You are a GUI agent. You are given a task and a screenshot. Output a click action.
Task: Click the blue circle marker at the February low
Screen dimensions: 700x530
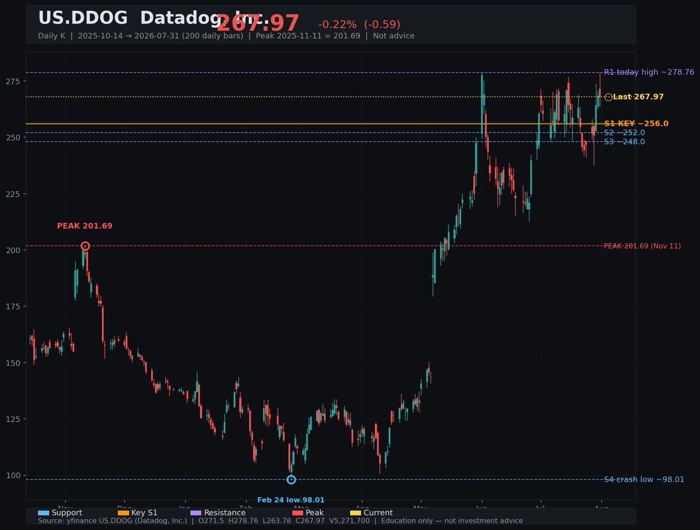(291, 479)
